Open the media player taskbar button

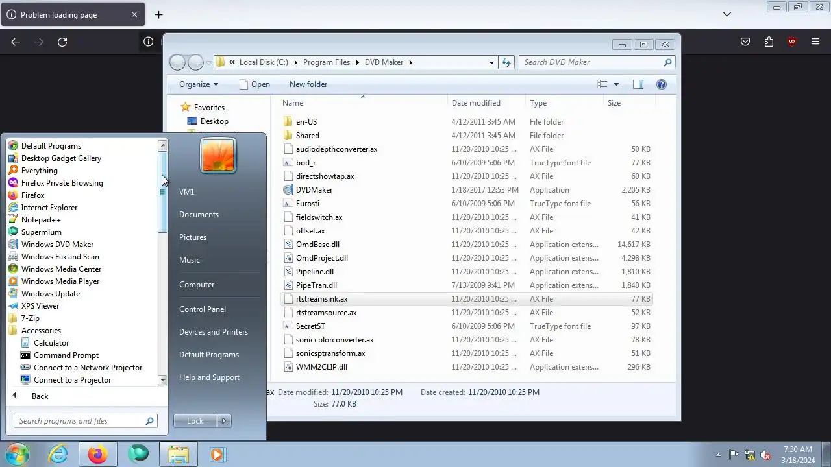tap(217, 455)
